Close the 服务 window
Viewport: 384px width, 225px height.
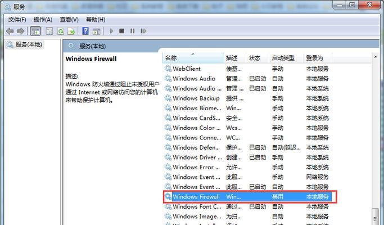(x=370, y=5)
